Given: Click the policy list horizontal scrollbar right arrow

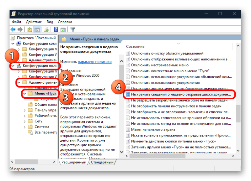Looking at the screenshot, I should click(x=233, y=156).
